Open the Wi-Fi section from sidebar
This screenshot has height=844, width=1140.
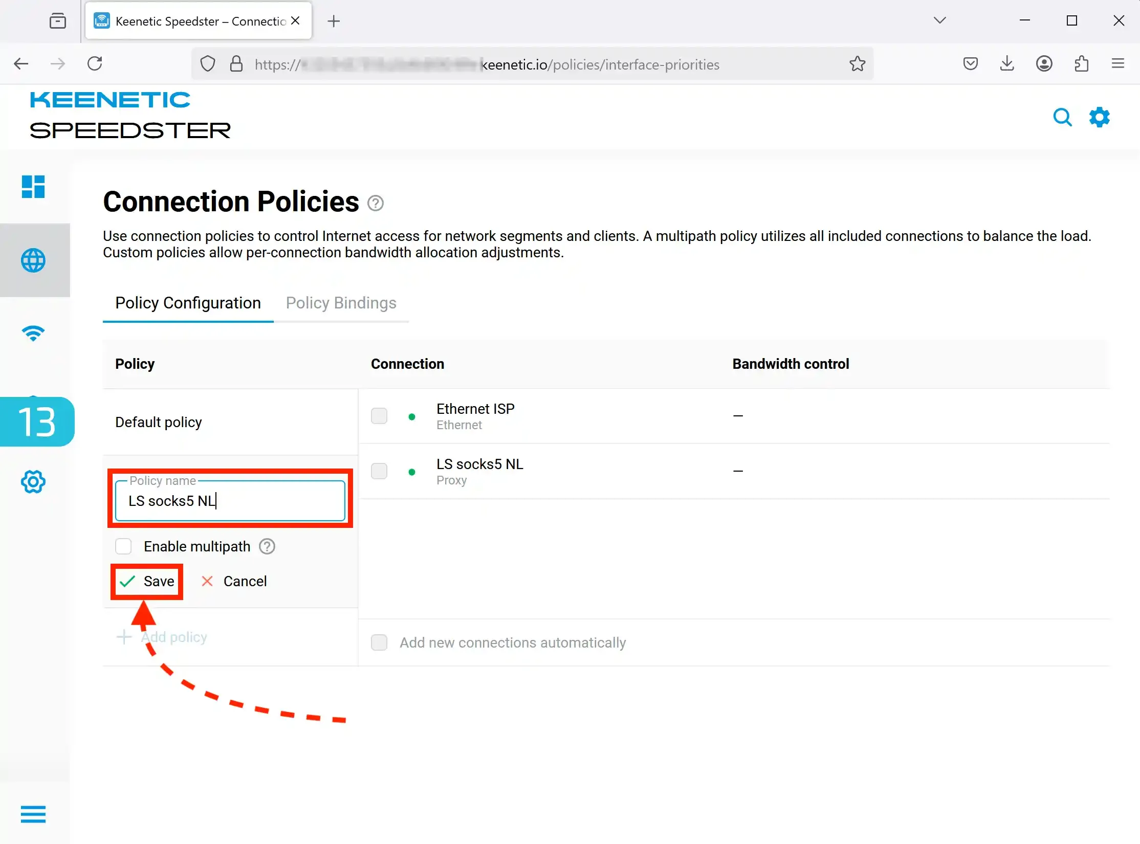click(x=33, y=333)
